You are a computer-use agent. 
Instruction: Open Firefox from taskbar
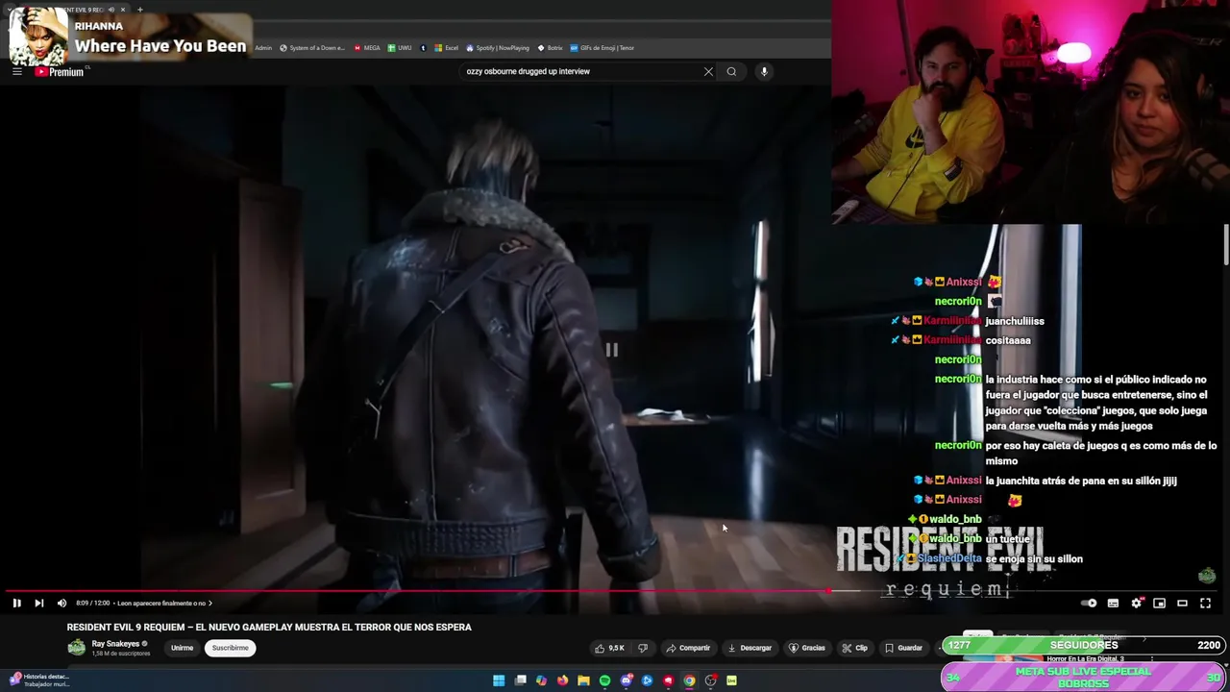click(562, 680)
